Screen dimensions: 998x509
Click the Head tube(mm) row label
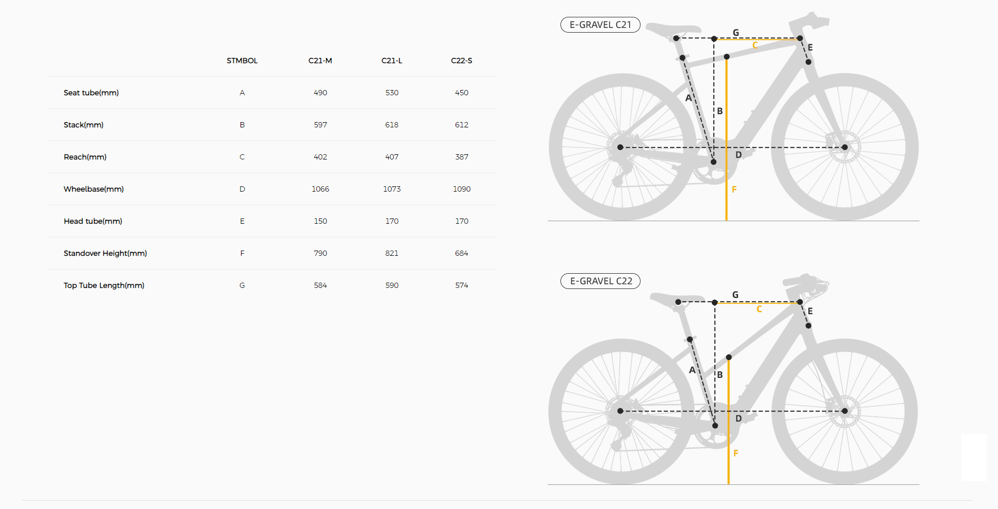pyautogui.click(x=93, y=221)
